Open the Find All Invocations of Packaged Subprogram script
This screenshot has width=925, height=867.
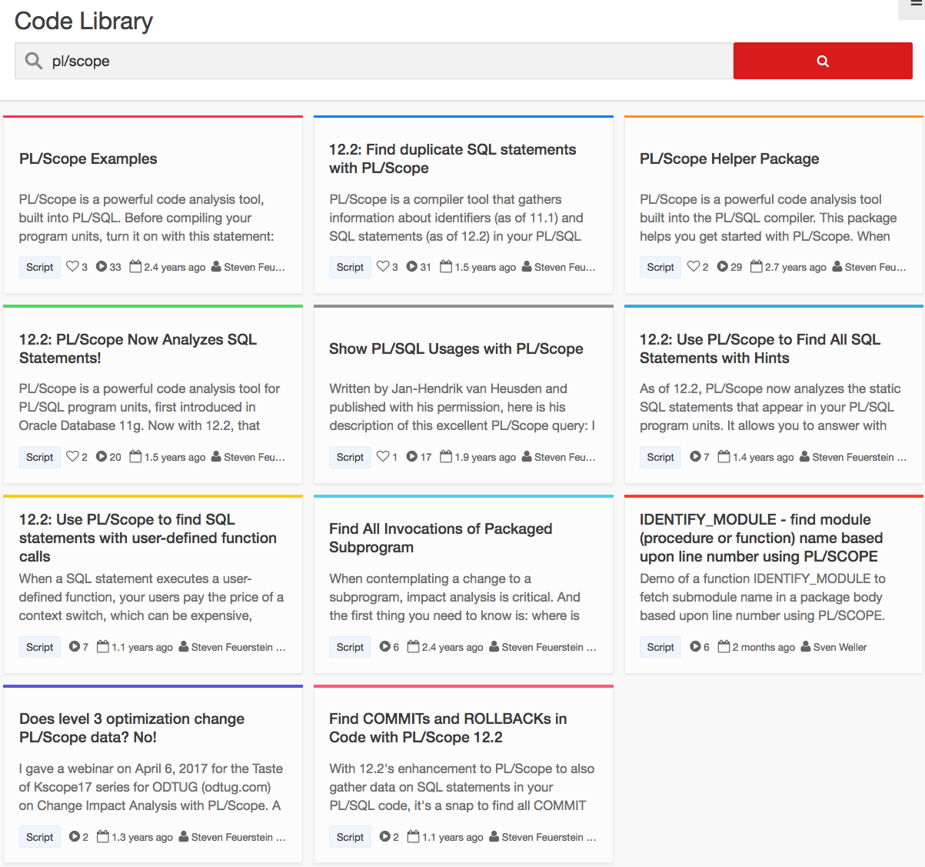click(x=440, y=538)
